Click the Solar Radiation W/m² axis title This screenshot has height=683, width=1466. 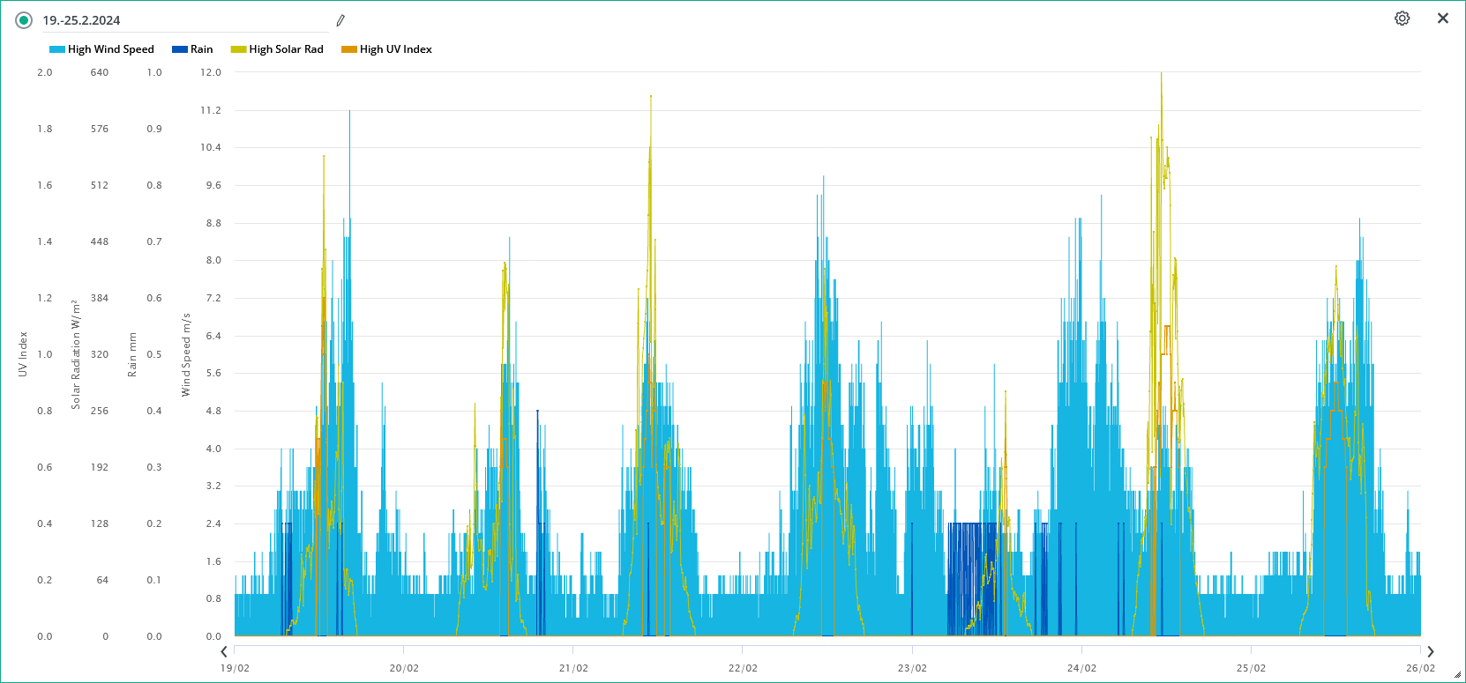pyautogui.click(x=76, y=354)
